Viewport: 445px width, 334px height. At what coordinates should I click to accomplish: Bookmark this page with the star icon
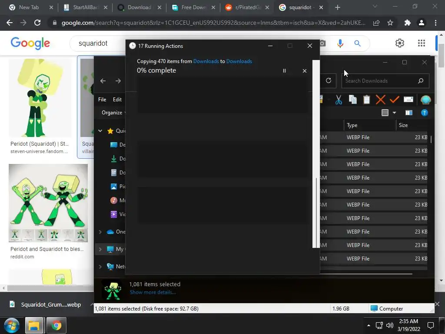coord(390,23)
